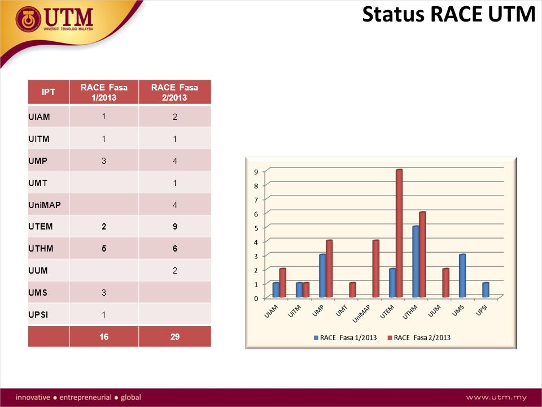Select the RACE Fasa 2/2013 table header
The image size is (542, 407).
click(x=175, y=92)
